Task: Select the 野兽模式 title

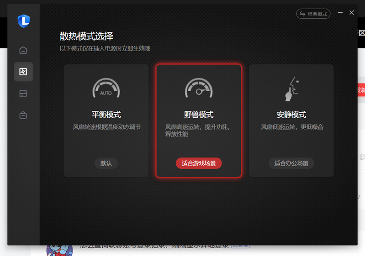Action: pyautogui.click(x=198, y=115)
